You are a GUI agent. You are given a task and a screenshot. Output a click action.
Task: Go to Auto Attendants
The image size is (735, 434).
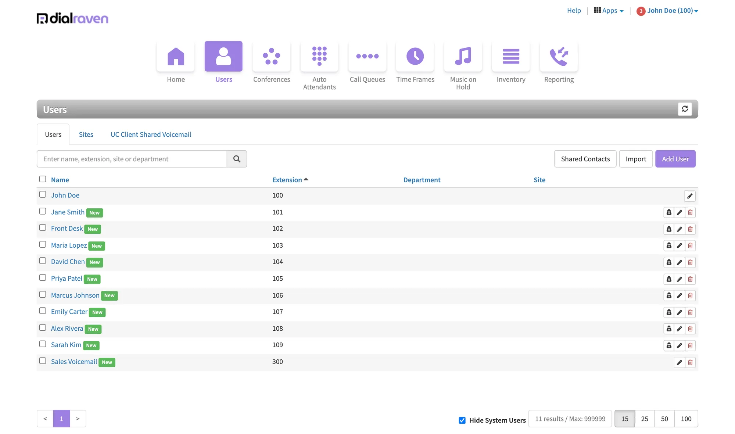(x=319, y=66)
